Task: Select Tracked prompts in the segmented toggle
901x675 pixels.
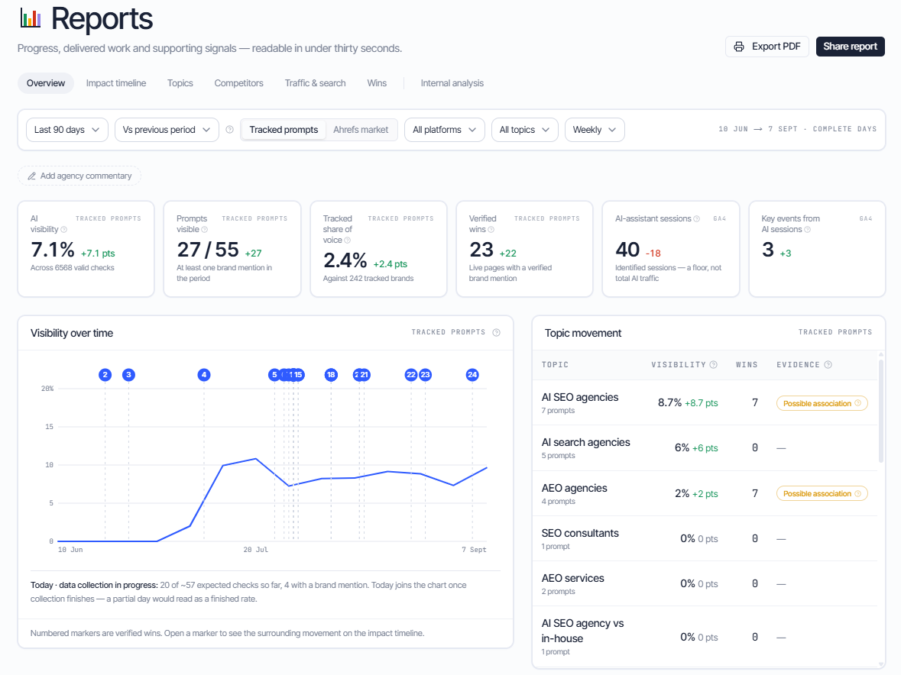Action: (x=284, y=130)
